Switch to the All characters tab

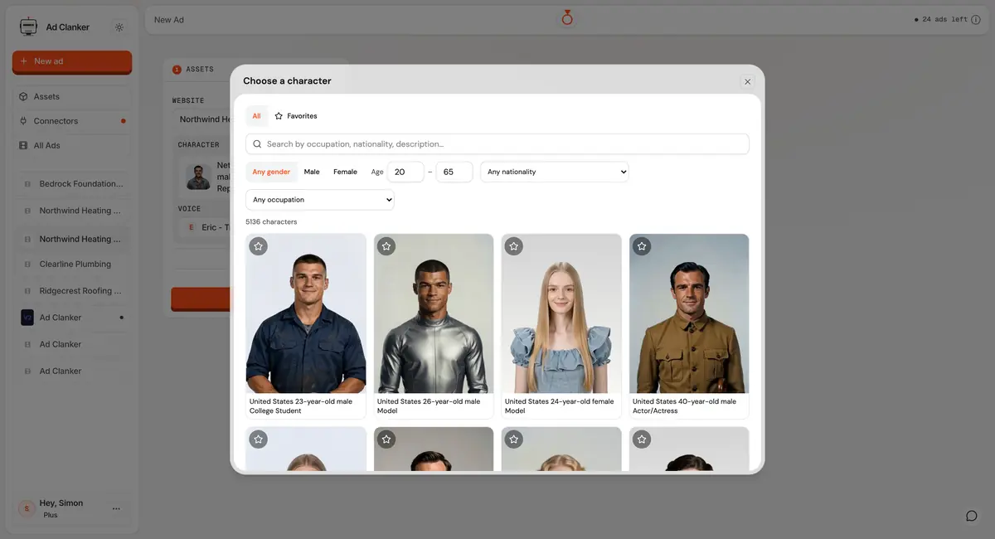click(256, 116)
